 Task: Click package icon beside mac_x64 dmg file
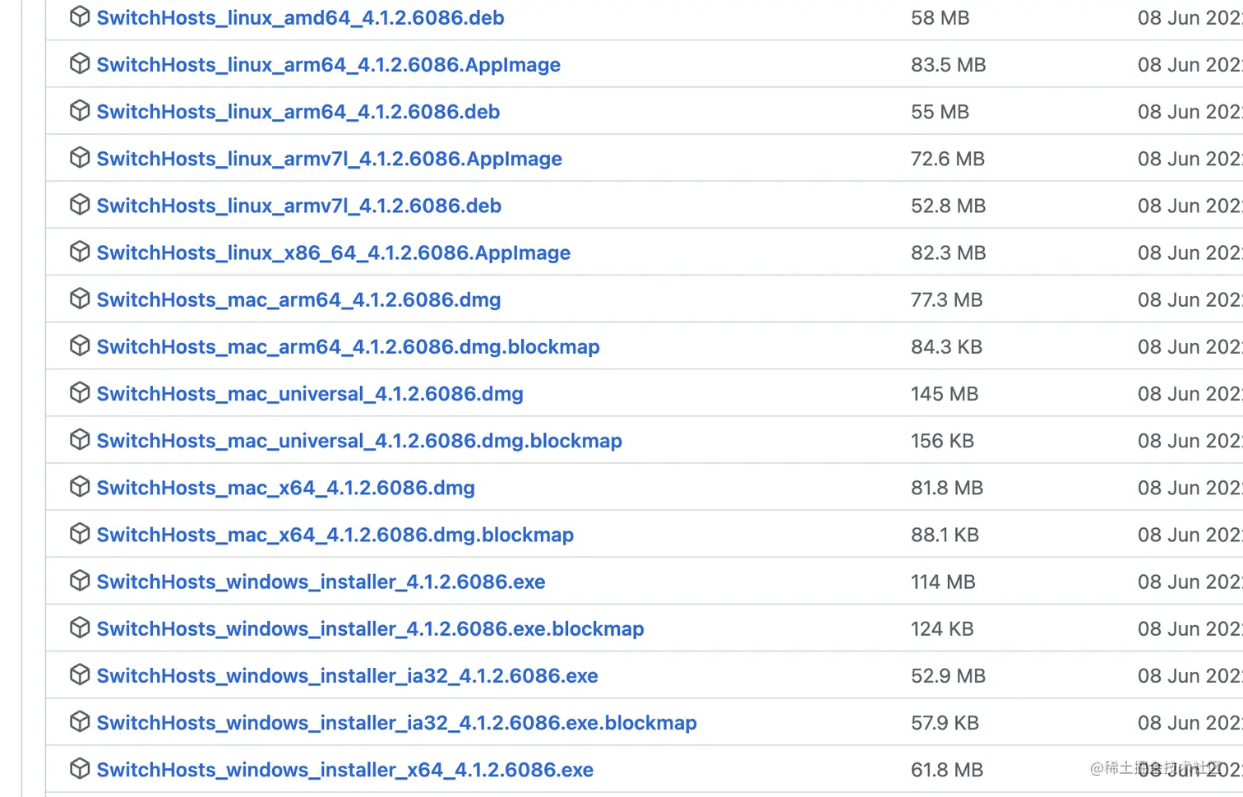click(80, 486)
